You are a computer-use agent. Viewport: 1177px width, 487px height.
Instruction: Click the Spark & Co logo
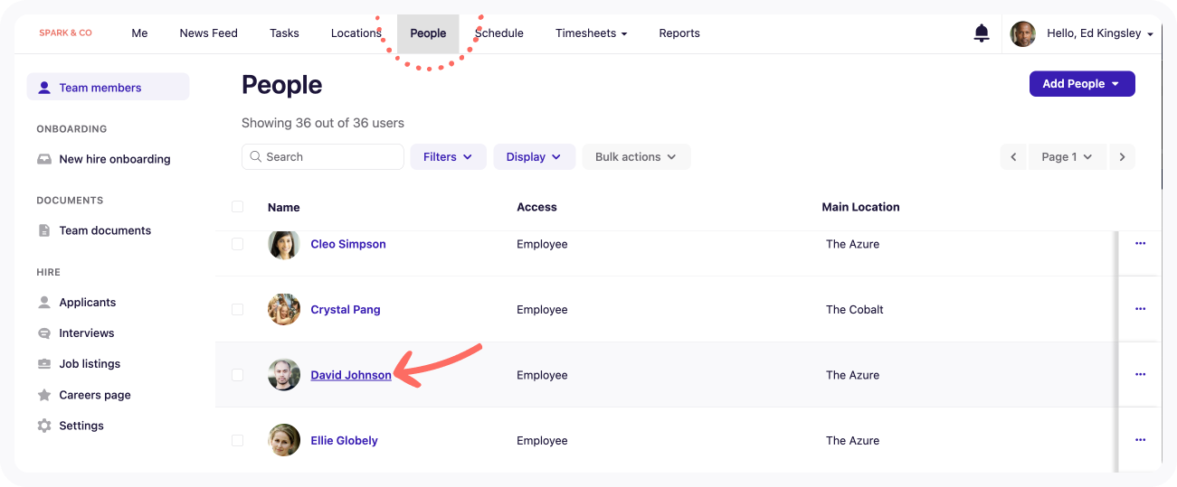coord(65,33)
